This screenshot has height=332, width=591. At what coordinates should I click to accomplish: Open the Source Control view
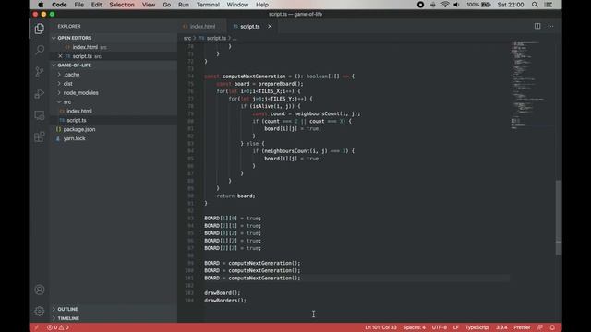click(x=39, y=72)
